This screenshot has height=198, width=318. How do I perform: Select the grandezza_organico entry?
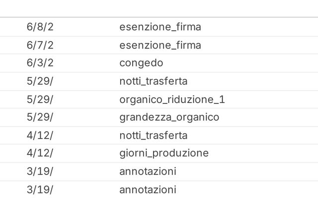(x=169, y=117)
